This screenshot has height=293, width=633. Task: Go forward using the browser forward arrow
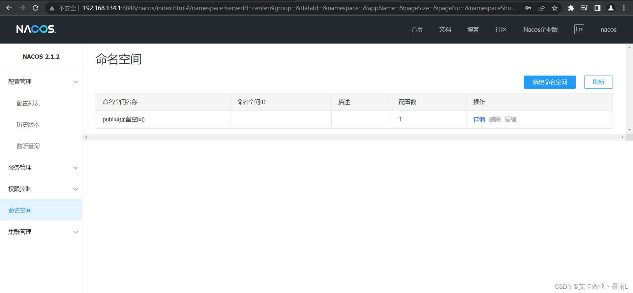[22, 8]
